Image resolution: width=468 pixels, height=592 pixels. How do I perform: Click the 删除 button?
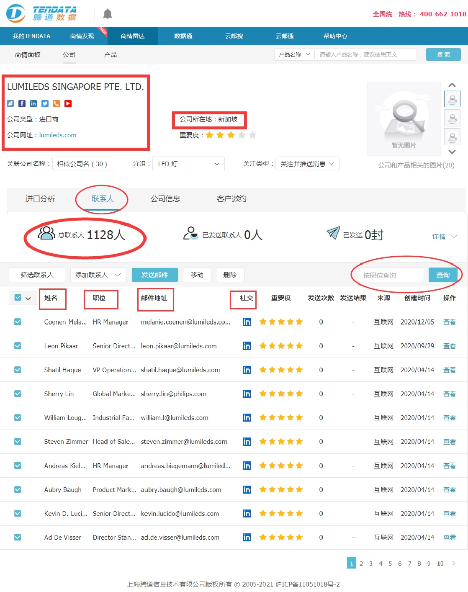coord(230,275)
